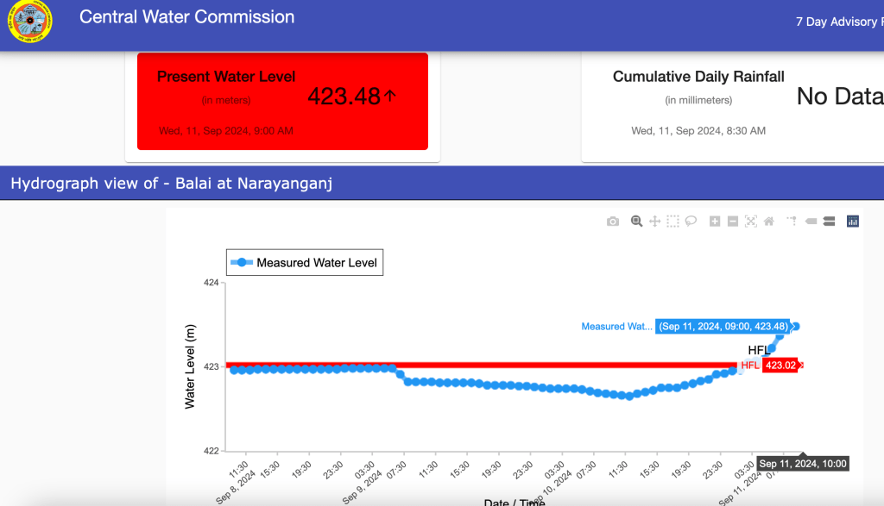Open the Plotly logo link icon

[x=853, y=222]
